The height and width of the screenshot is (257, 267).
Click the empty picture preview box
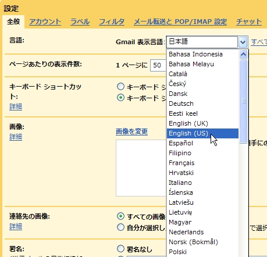(x=141, y=168)
